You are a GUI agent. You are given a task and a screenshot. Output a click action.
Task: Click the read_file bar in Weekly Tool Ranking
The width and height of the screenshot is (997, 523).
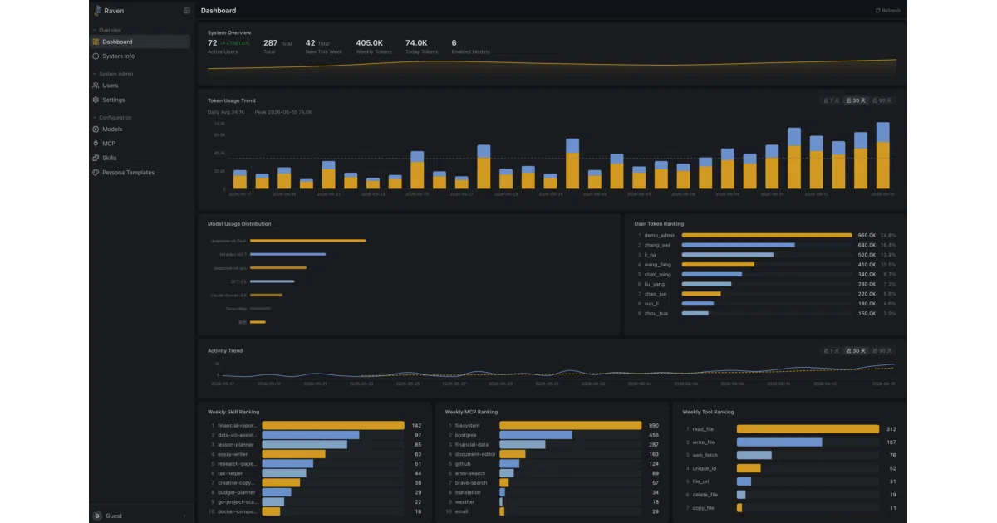[x=808, y=429]
